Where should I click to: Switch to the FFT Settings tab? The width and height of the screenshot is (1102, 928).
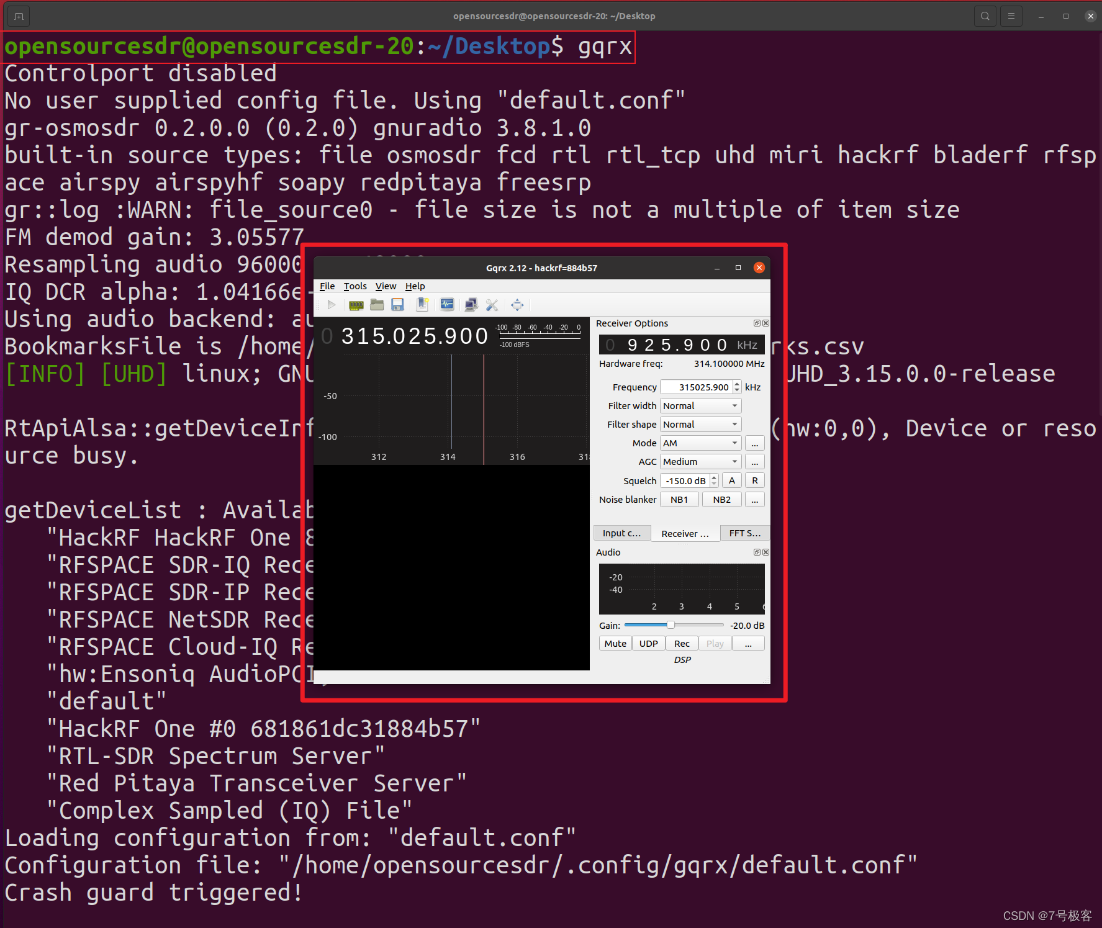click(745, 533)
